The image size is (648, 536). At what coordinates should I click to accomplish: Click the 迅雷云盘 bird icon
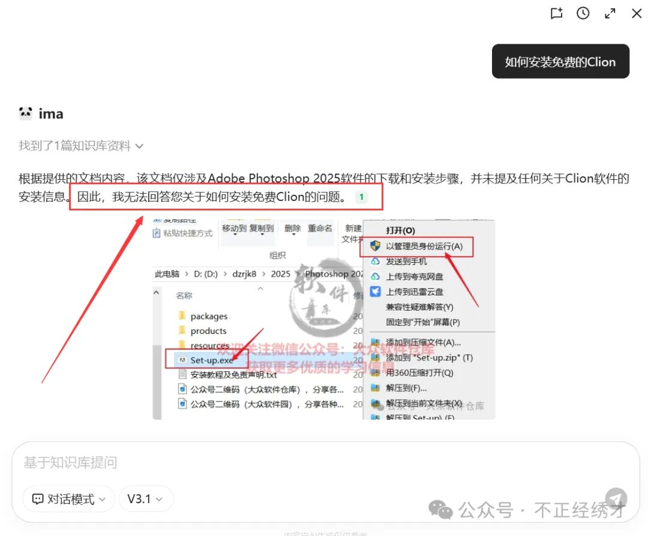tap(375, 291)
